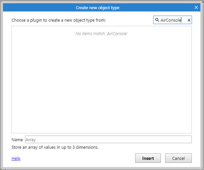
Task: Click the Choose a plugin label text
Action: tap(59, 20)
